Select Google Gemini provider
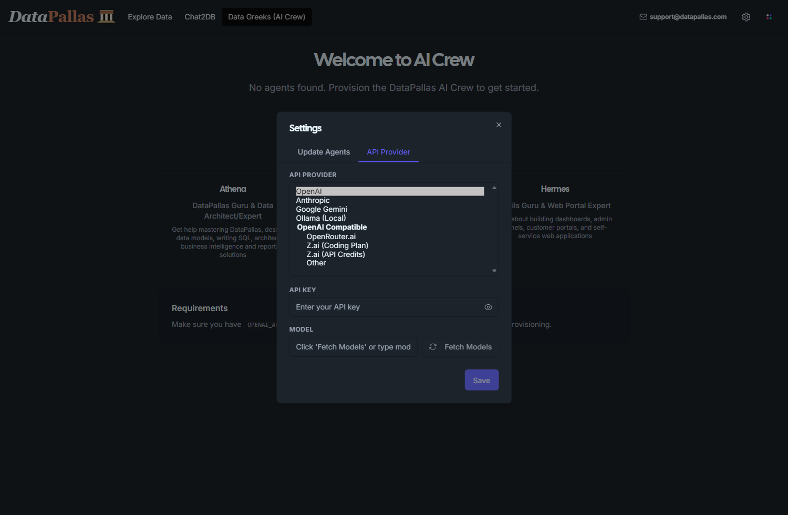Image resolution: width=788 pixels, height=515 pixels. (390, 209)
